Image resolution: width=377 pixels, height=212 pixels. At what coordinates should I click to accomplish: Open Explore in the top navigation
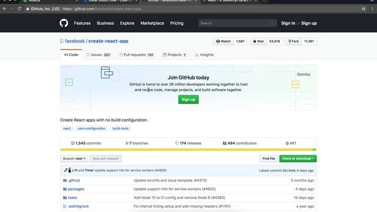(127, 24)
